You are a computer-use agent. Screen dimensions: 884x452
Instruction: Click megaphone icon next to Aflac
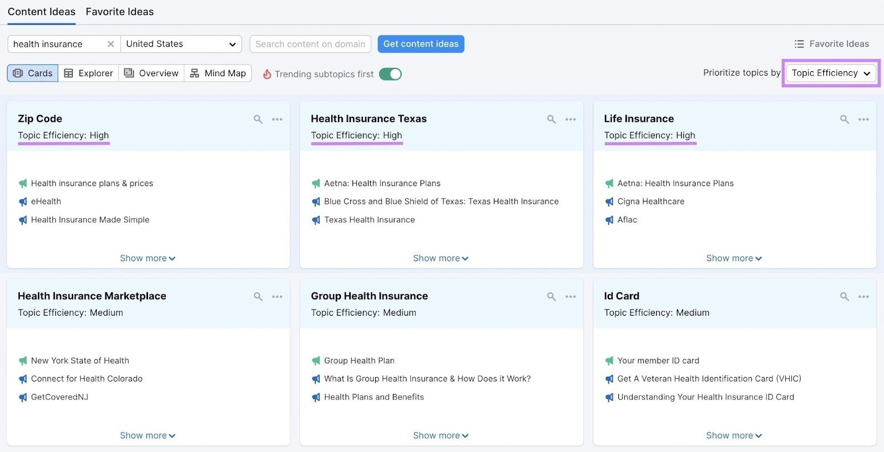point(609,220)
